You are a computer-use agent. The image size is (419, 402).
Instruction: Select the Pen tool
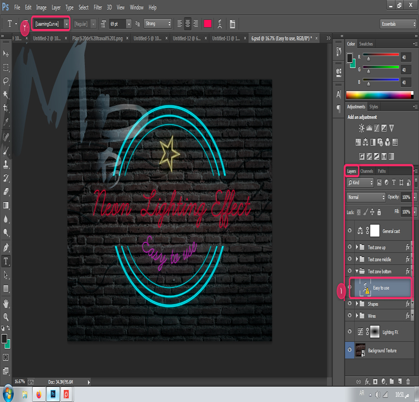6,248
